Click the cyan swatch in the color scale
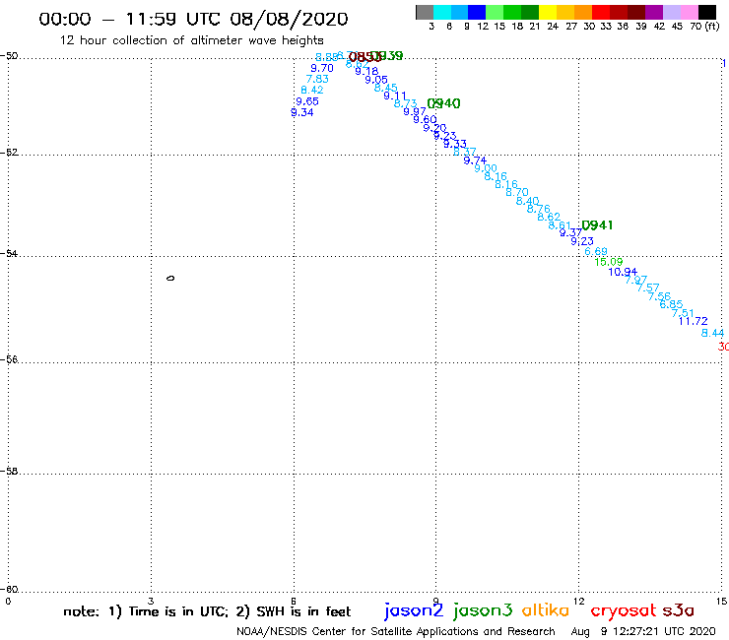 (x=442, y=12)
